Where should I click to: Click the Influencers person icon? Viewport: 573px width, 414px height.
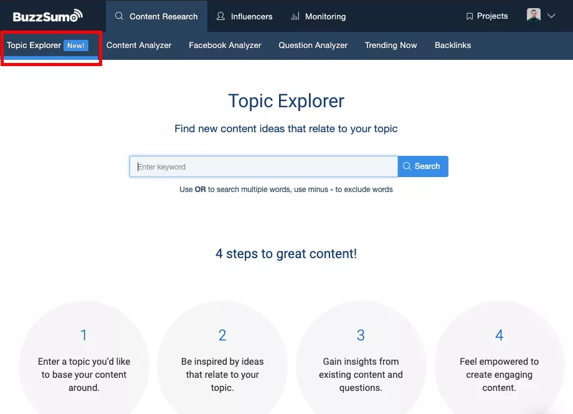click(220, 16)
